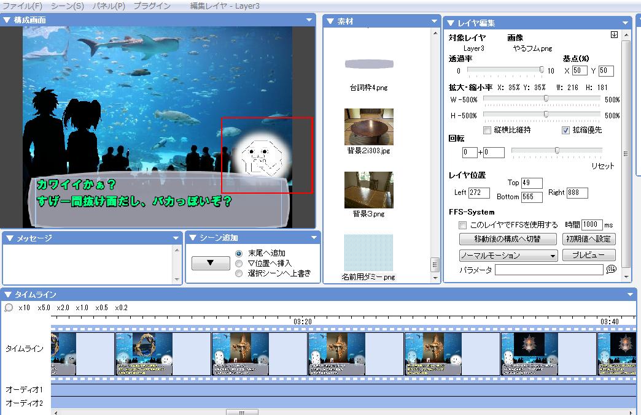Open the ファイル(F) menu
Viewport: 641px width, 415px height.
(x=23, y=6)
